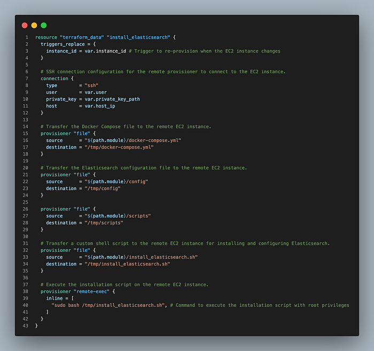
Task: Click the custom shell script transfer comment
Action: tap(185, 244)
